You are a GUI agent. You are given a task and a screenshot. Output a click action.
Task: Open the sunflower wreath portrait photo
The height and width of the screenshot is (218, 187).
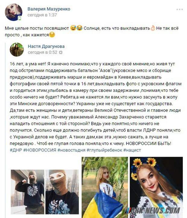click(x=156, y=187)
